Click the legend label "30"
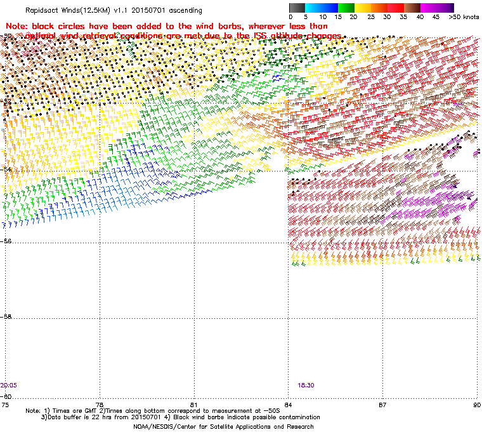Screen dimensions: 482x437 (x=387, y=17)
